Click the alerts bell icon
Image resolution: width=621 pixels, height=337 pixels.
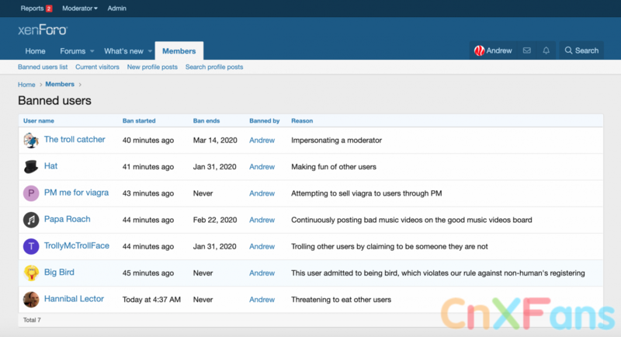point(546,50)
